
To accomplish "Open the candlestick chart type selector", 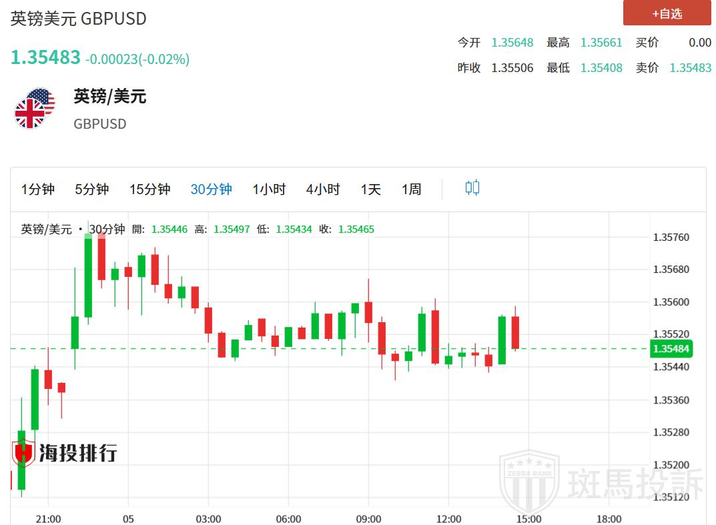I will coord(472,188).
